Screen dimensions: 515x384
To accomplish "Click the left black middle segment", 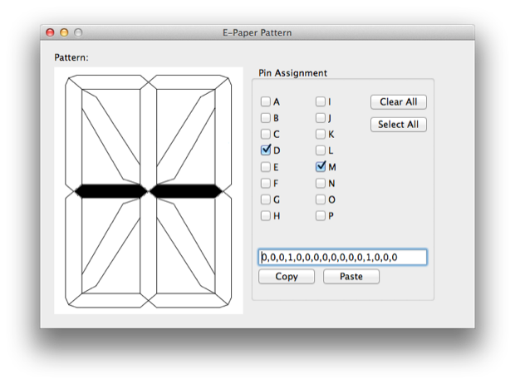I will point(111,191).
